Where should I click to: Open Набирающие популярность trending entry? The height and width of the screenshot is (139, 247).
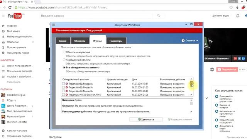tap(20, 37)
